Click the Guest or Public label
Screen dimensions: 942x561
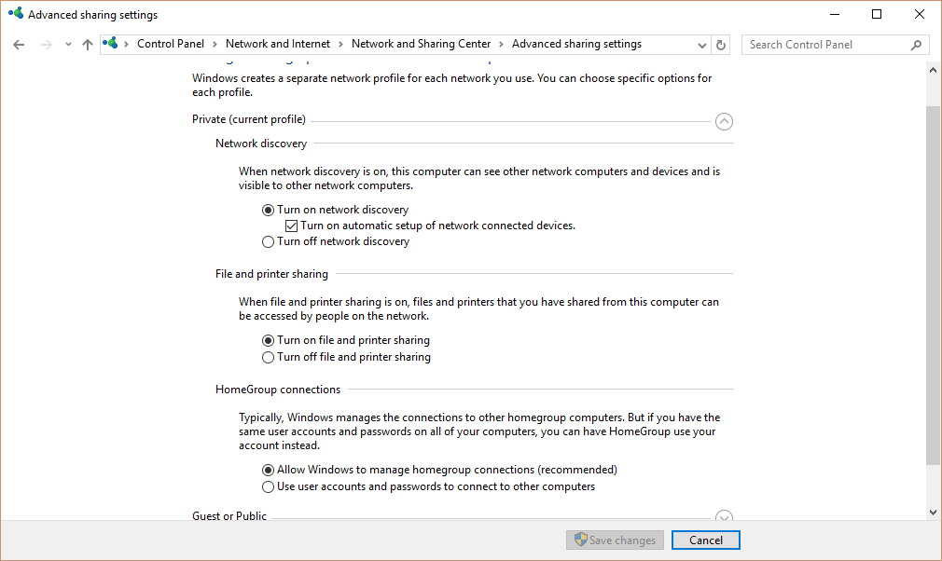[x=229, y=515]
